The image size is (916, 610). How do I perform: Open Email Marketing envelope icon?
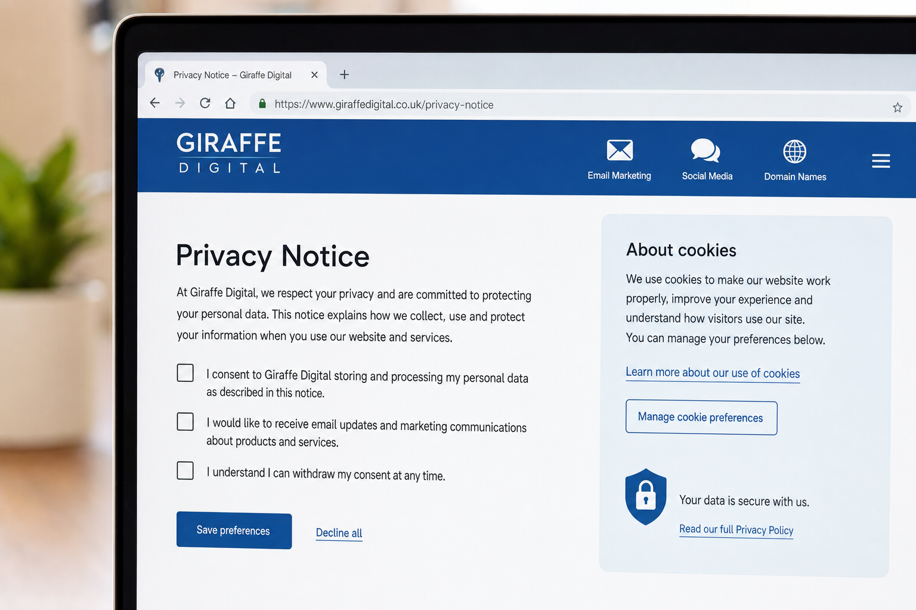pyautogui.click(x=620, y=150)
